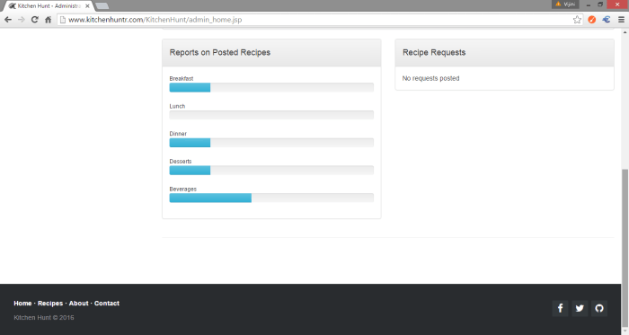
Task: Click the Desserts reports progress bar
Action: click(271, 171)
